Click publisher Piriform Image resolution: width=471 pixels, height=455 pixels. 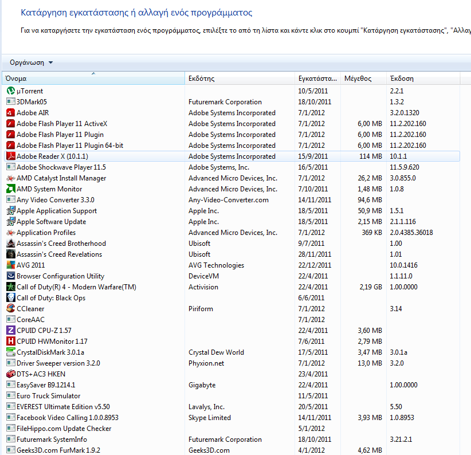pos(201,308)
